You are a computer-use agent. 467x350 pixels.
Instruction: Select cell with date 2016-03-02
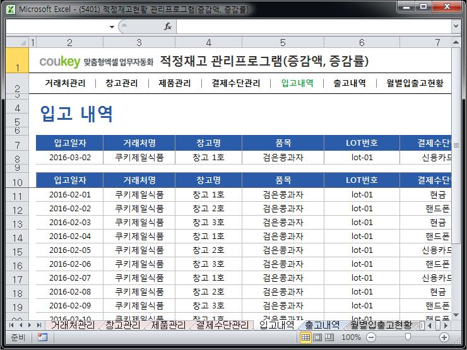[69, 158]
